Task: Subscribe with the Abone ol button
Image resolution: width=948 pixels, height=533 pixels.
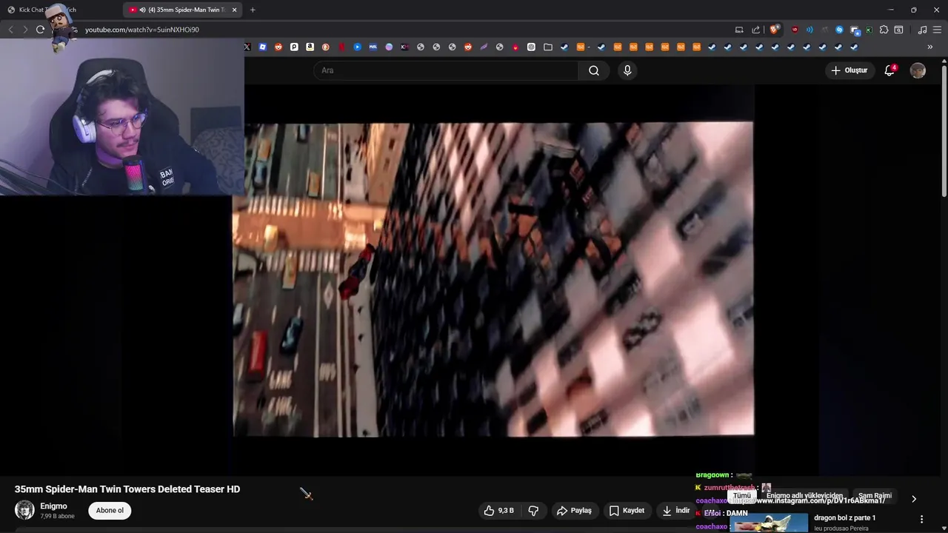Action: 110,510
